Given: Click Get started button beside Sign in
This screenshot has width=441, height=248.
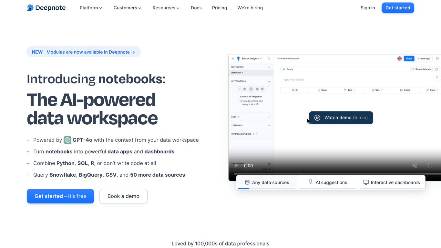Looking at the screenshot, I should [x=398, y=8].
